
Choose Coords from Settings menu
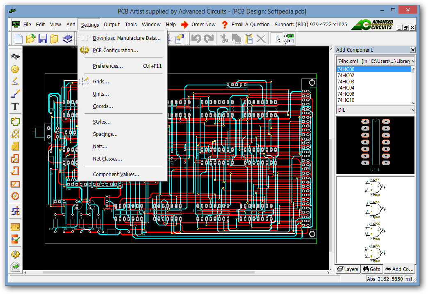click(x=123, y=106)
